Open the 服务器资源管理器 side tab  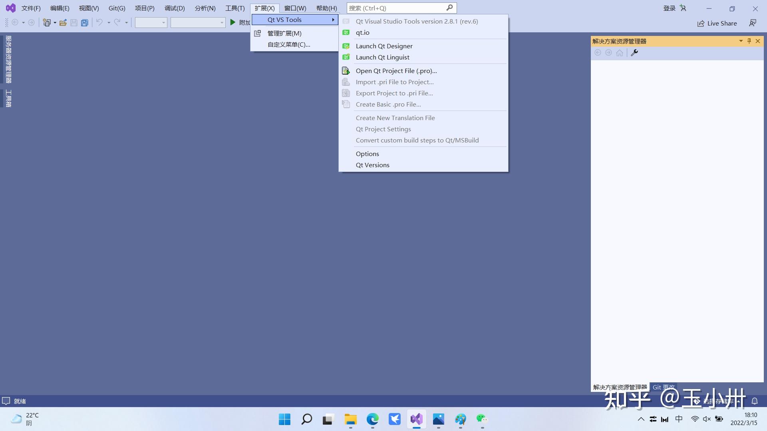click(8, 59)
